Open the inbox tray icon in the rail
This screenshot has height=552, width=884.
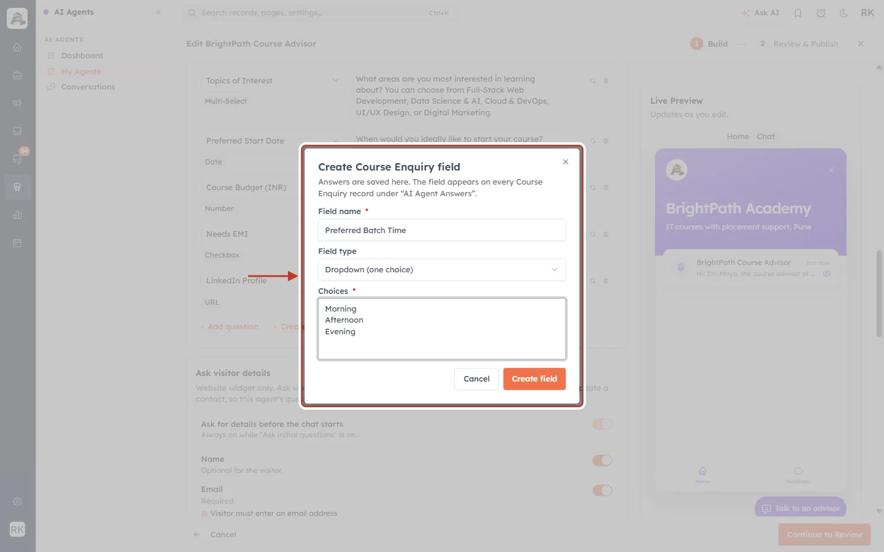coord(17,131)
